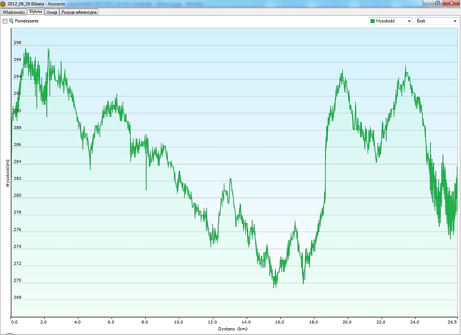
Task: Expand the Brak secondary series dropdown
Action: pos(436,21)
